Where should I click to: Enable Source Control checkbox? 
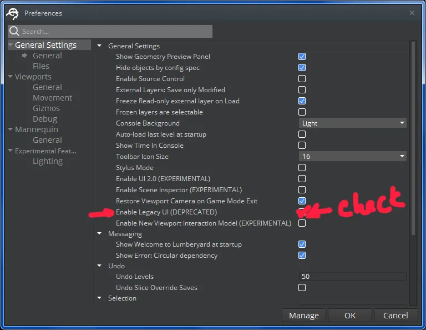[302, 79]
